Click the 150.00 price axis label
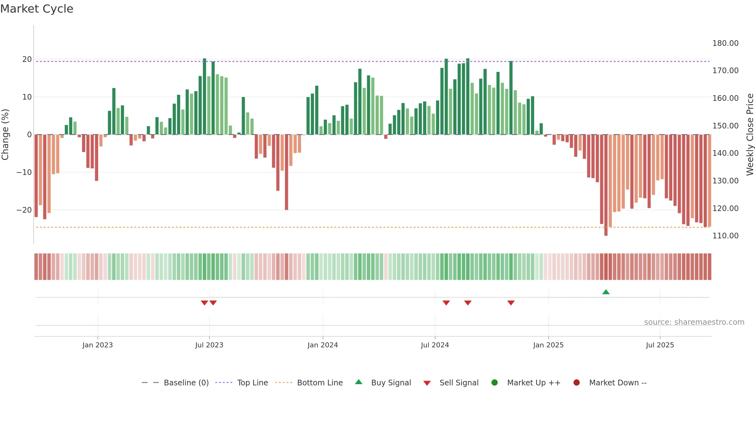The height and width of the screenshot is (424, 755). (725, 126)
